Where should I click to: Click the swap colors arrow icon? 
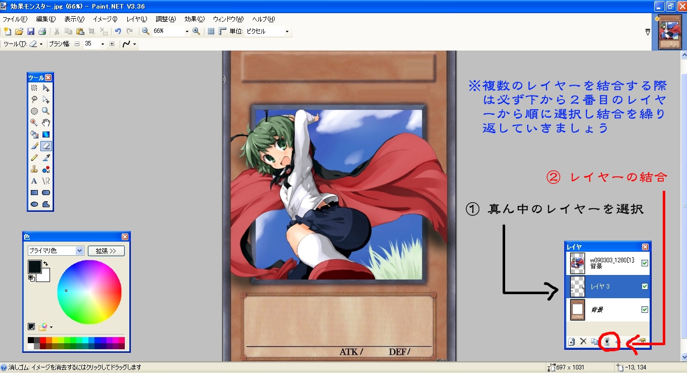tap(45, 263)
